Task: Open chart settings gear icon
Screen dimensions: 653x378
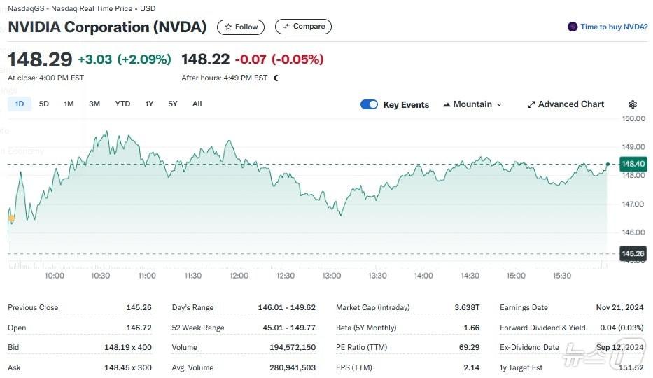Action: [x=633, y=104]
